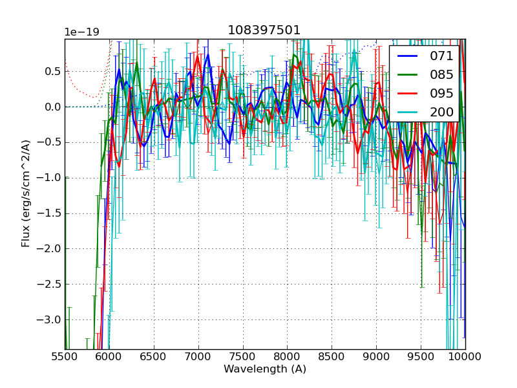Click the blue line swatch in legend

[x=408, y=56]
